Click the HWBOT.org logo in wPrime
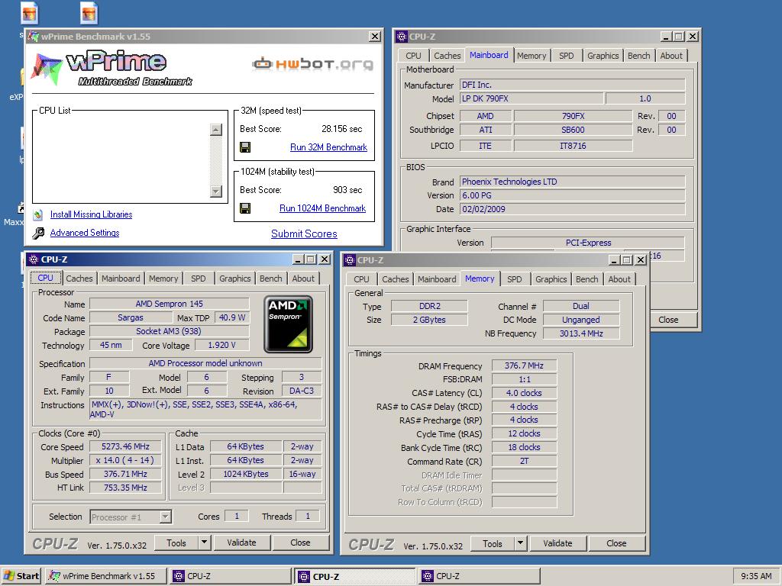782x586 pixels. point(312,64)
